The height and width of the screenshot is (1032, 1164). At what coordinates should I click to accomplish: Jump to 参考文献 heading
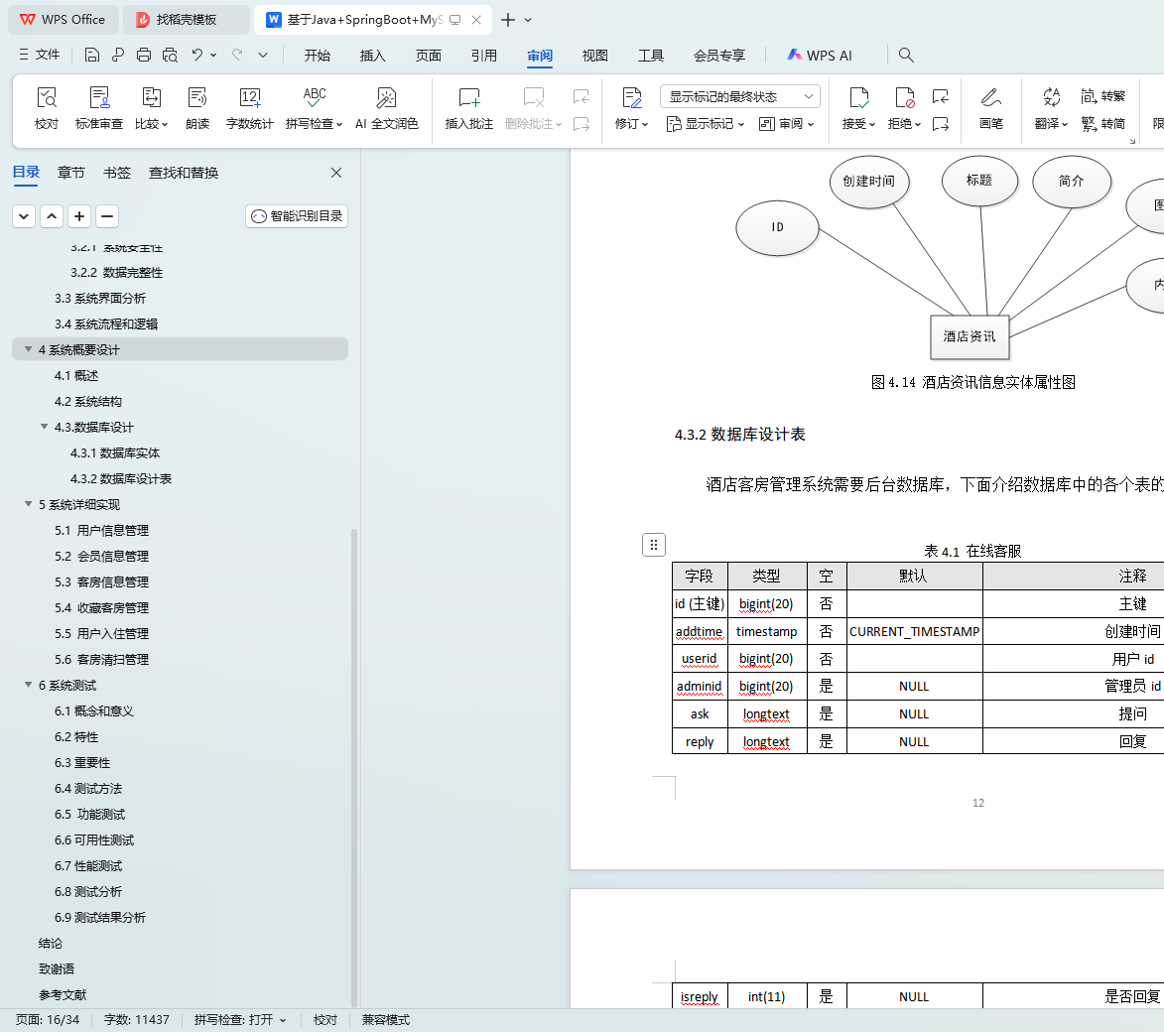tap(63, 994)
